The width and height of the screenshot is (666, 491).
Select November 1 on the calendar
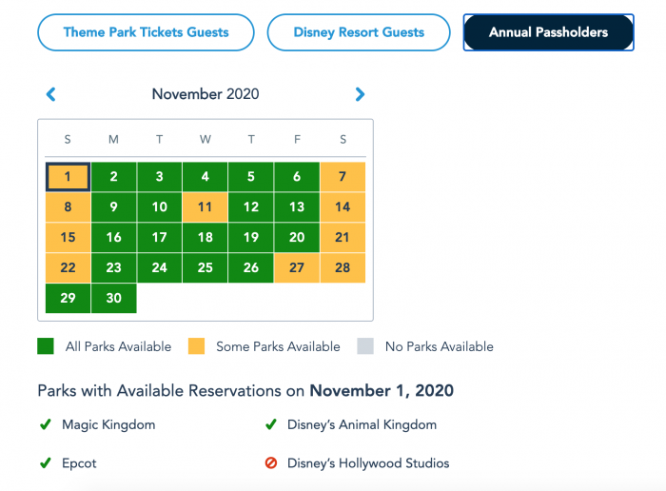tap(68, 177)
